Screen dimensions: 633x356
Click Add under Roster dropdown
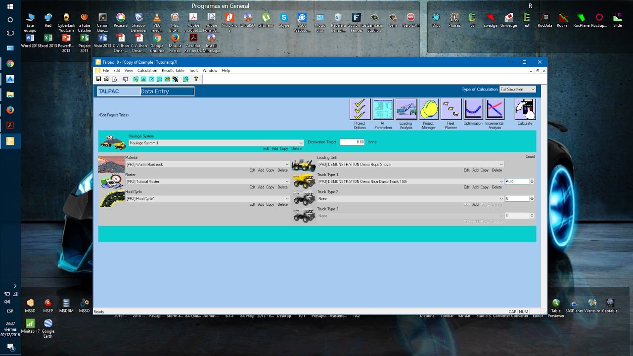[x=261, y=187]
